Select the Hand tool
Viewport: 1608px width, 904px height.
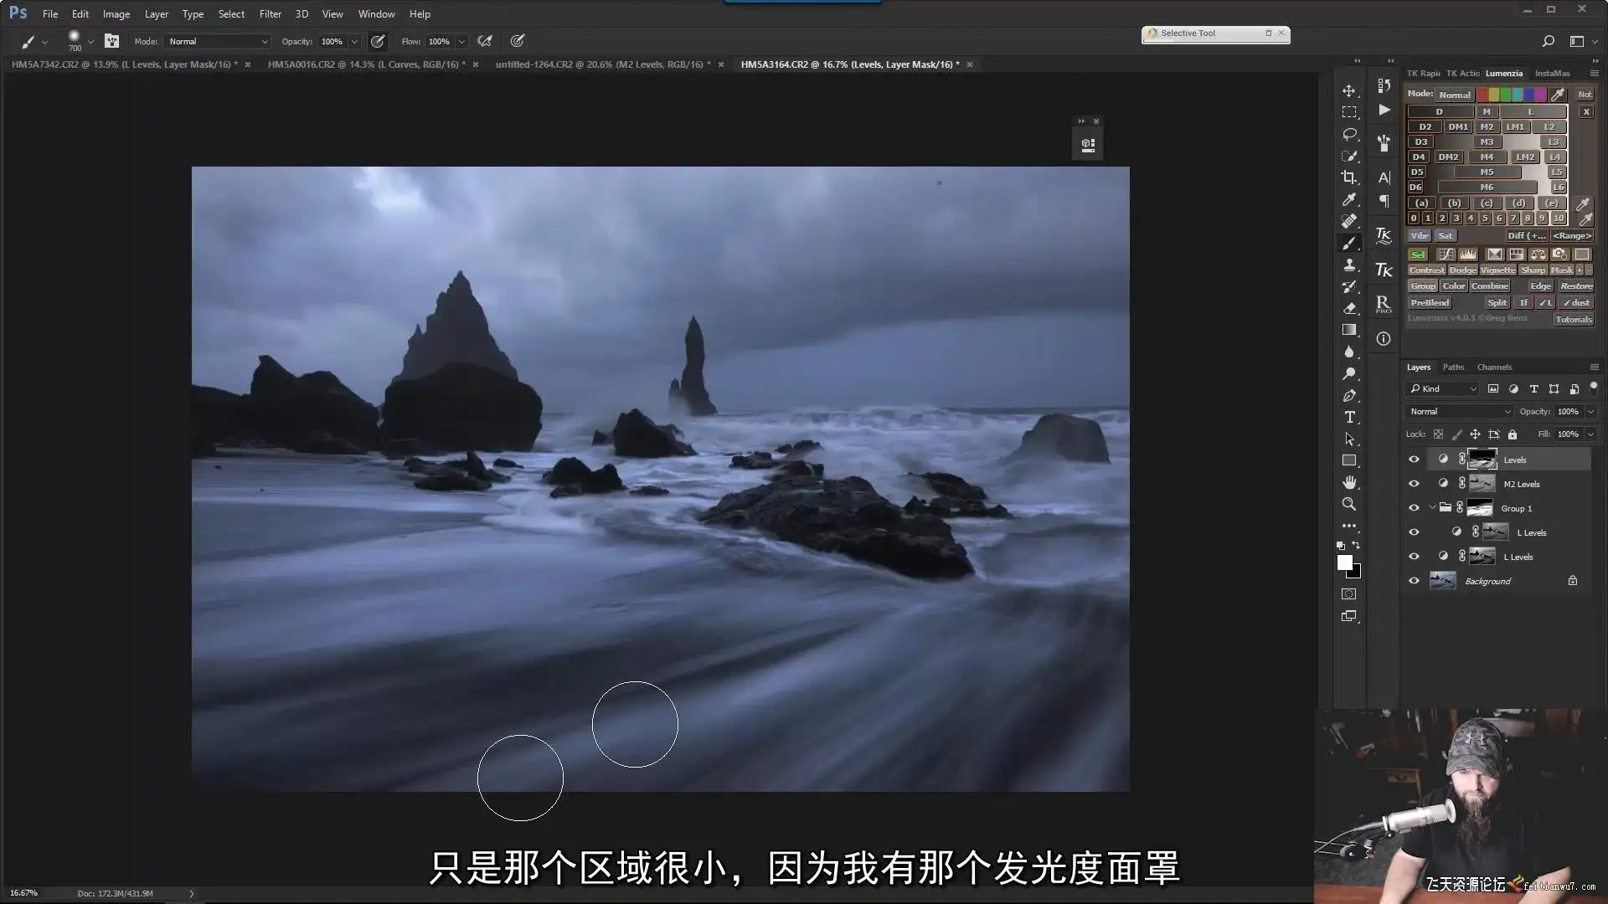click(1348, 482)
